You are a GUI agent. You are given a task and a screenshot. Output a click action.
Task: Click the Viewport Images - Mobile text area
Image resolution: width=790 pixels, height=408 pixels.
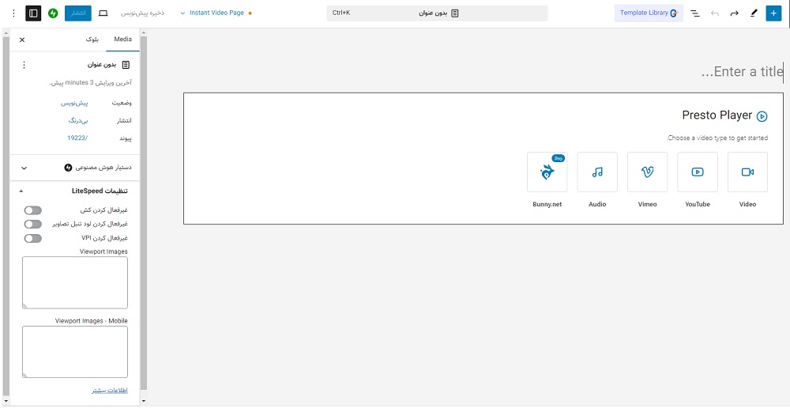pyautogui.click(x=75, y=352)
